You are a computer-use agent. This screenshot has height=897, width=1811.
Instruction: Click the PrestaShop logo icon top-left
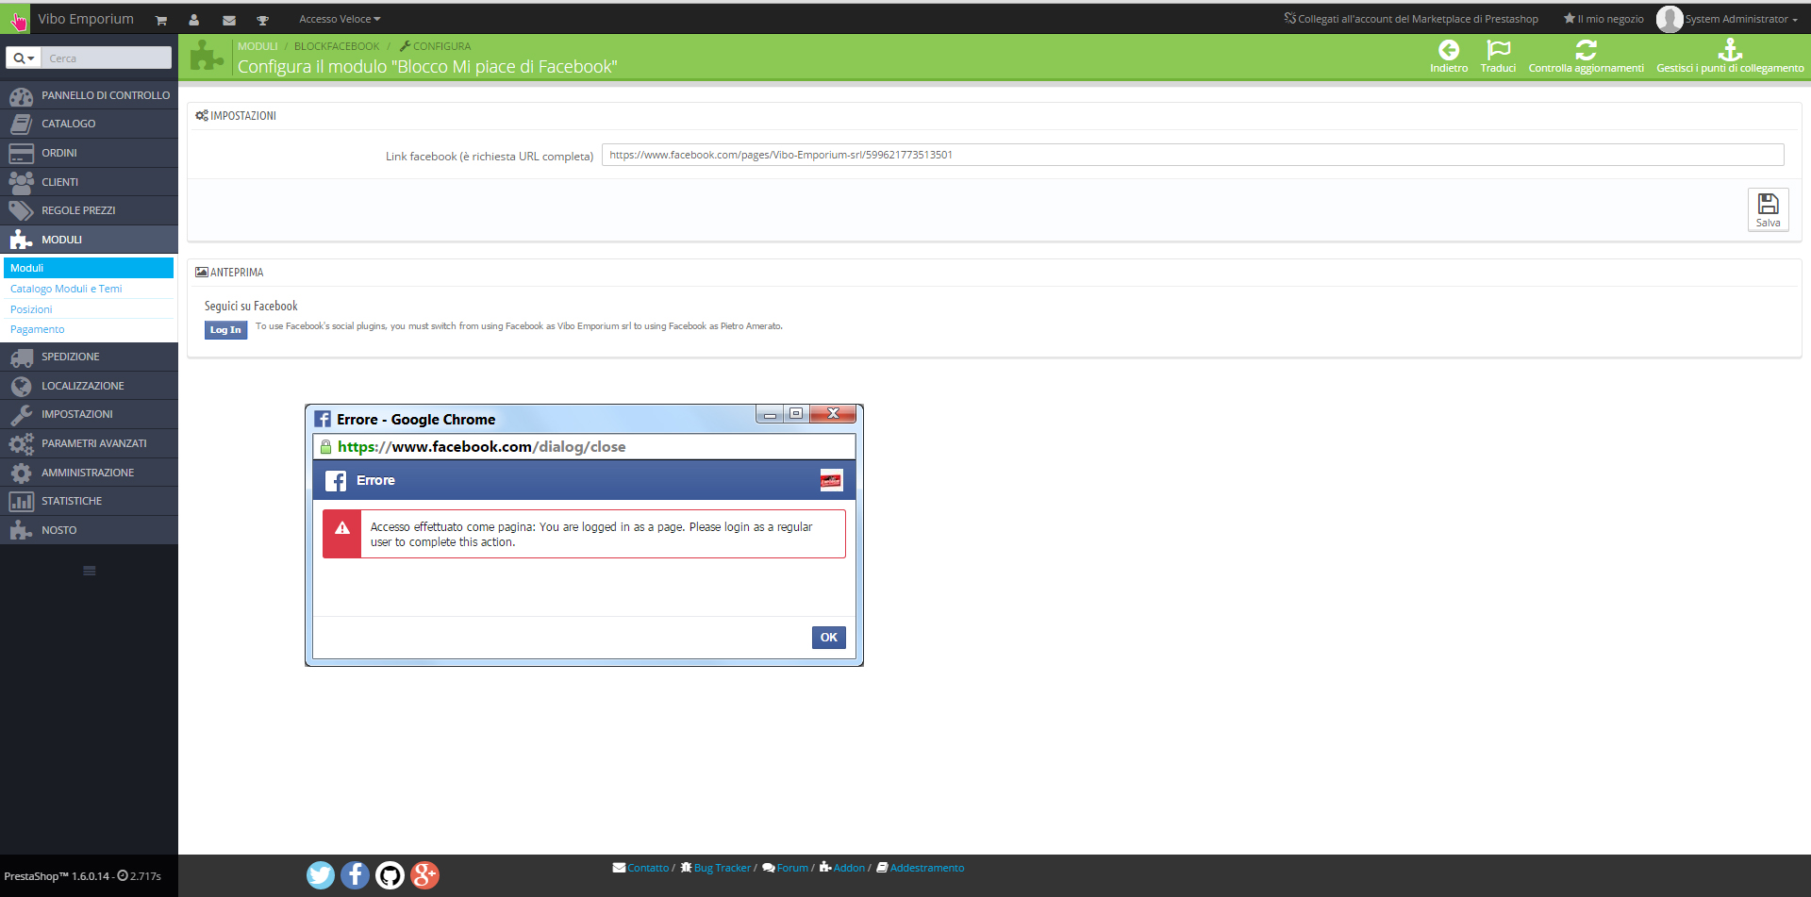17,19
